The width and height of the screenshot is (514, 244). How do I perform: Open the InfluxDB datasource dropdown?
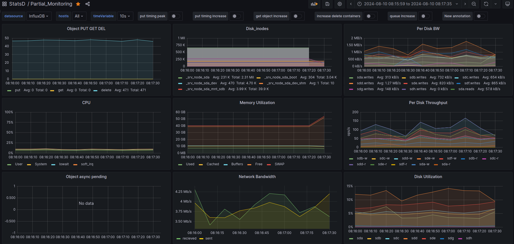pos(38,16)
